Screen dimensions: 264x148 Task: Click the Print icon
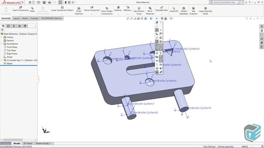(x=49, y=2)
